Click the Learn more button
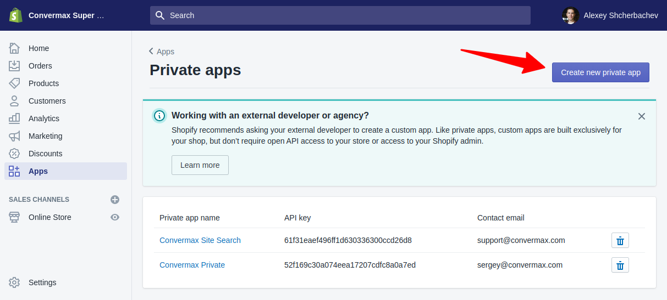The image size is (667, 300). coord(200,165)
